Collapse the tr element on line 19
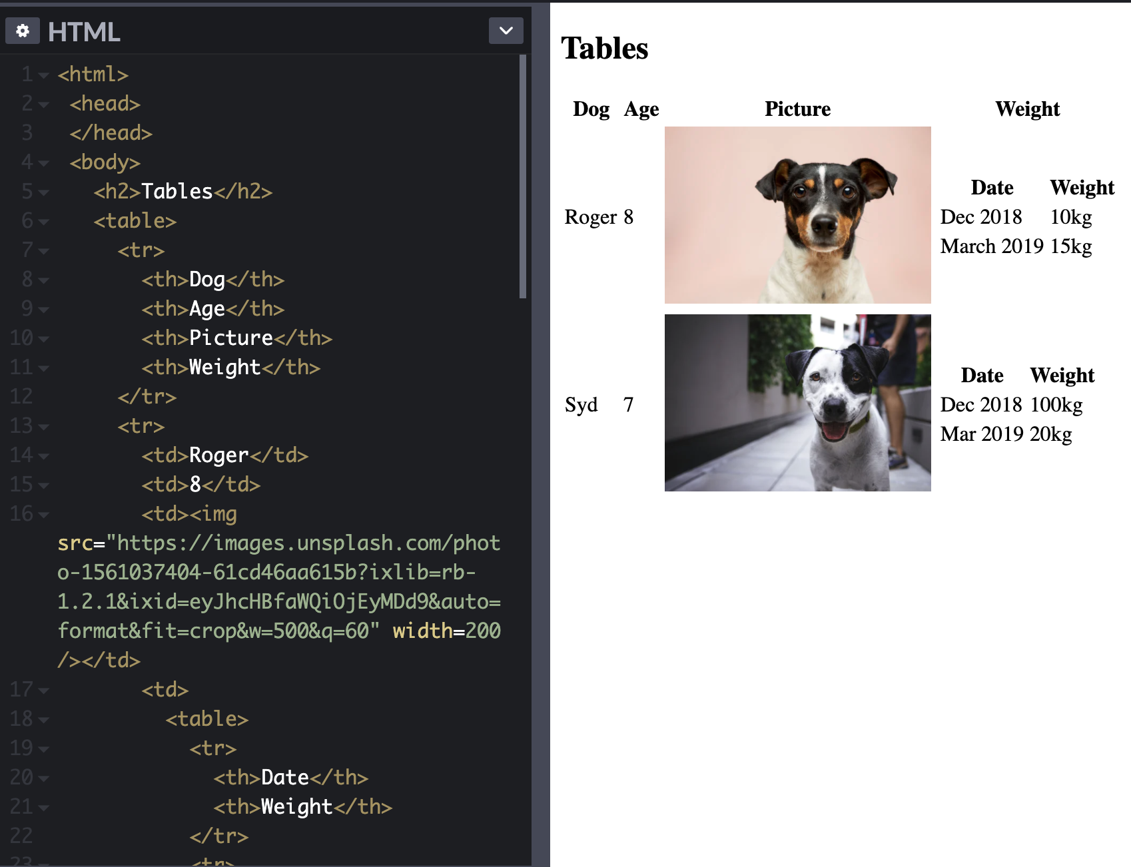Image resolution: width=1131 pixels, height=867 pixels. coord(43,748)
